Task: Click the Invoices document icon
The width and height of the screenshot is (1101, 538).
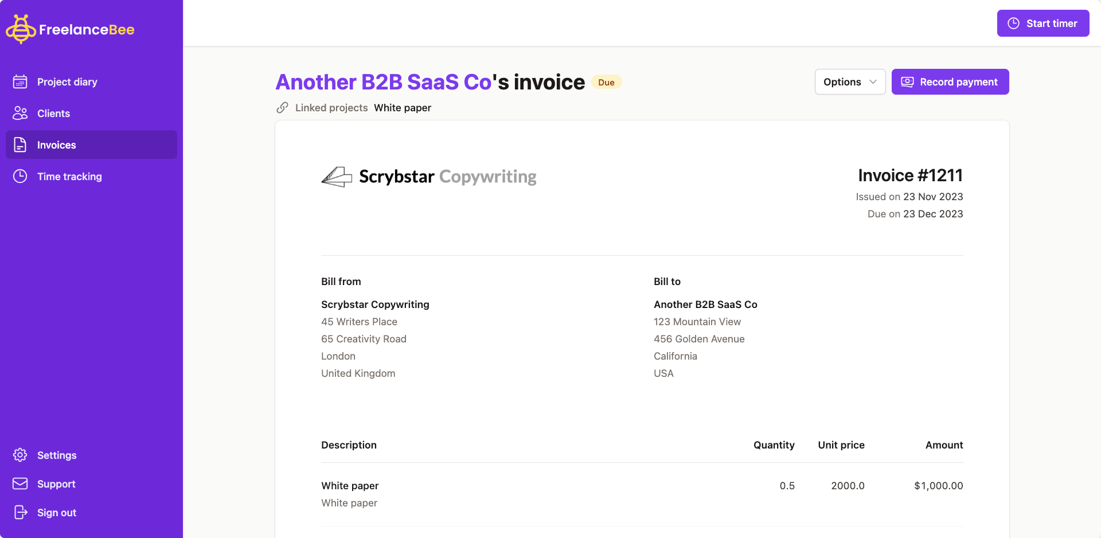Action: click(20, 145)
